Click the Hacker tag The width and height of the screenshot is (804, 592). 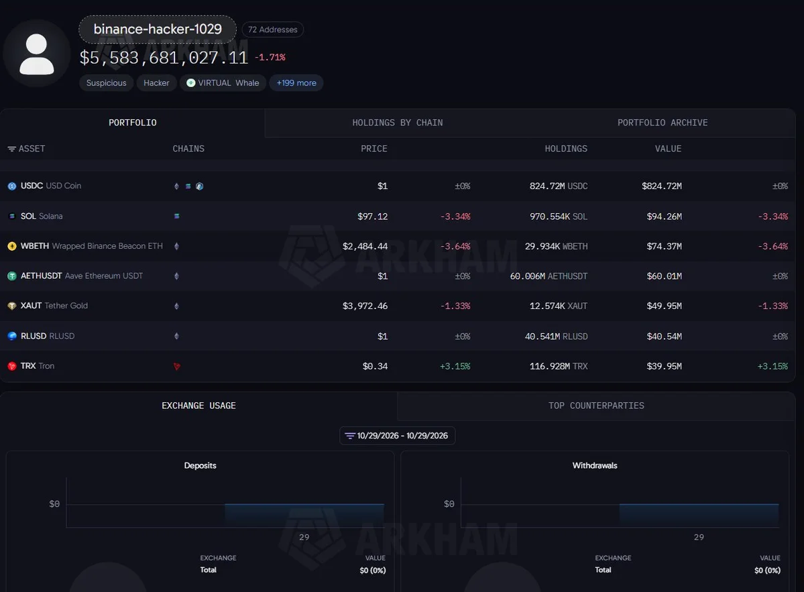click(156, 83)
